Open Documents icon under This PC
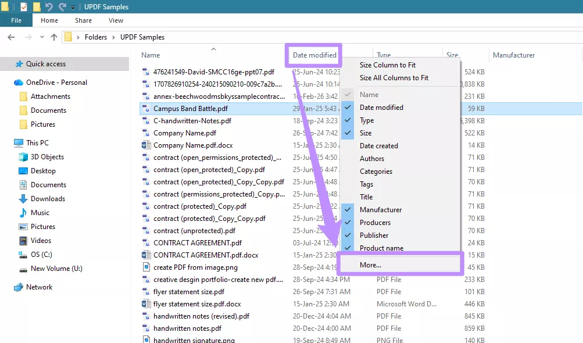 pyautogui.click(x=23, y=185)
